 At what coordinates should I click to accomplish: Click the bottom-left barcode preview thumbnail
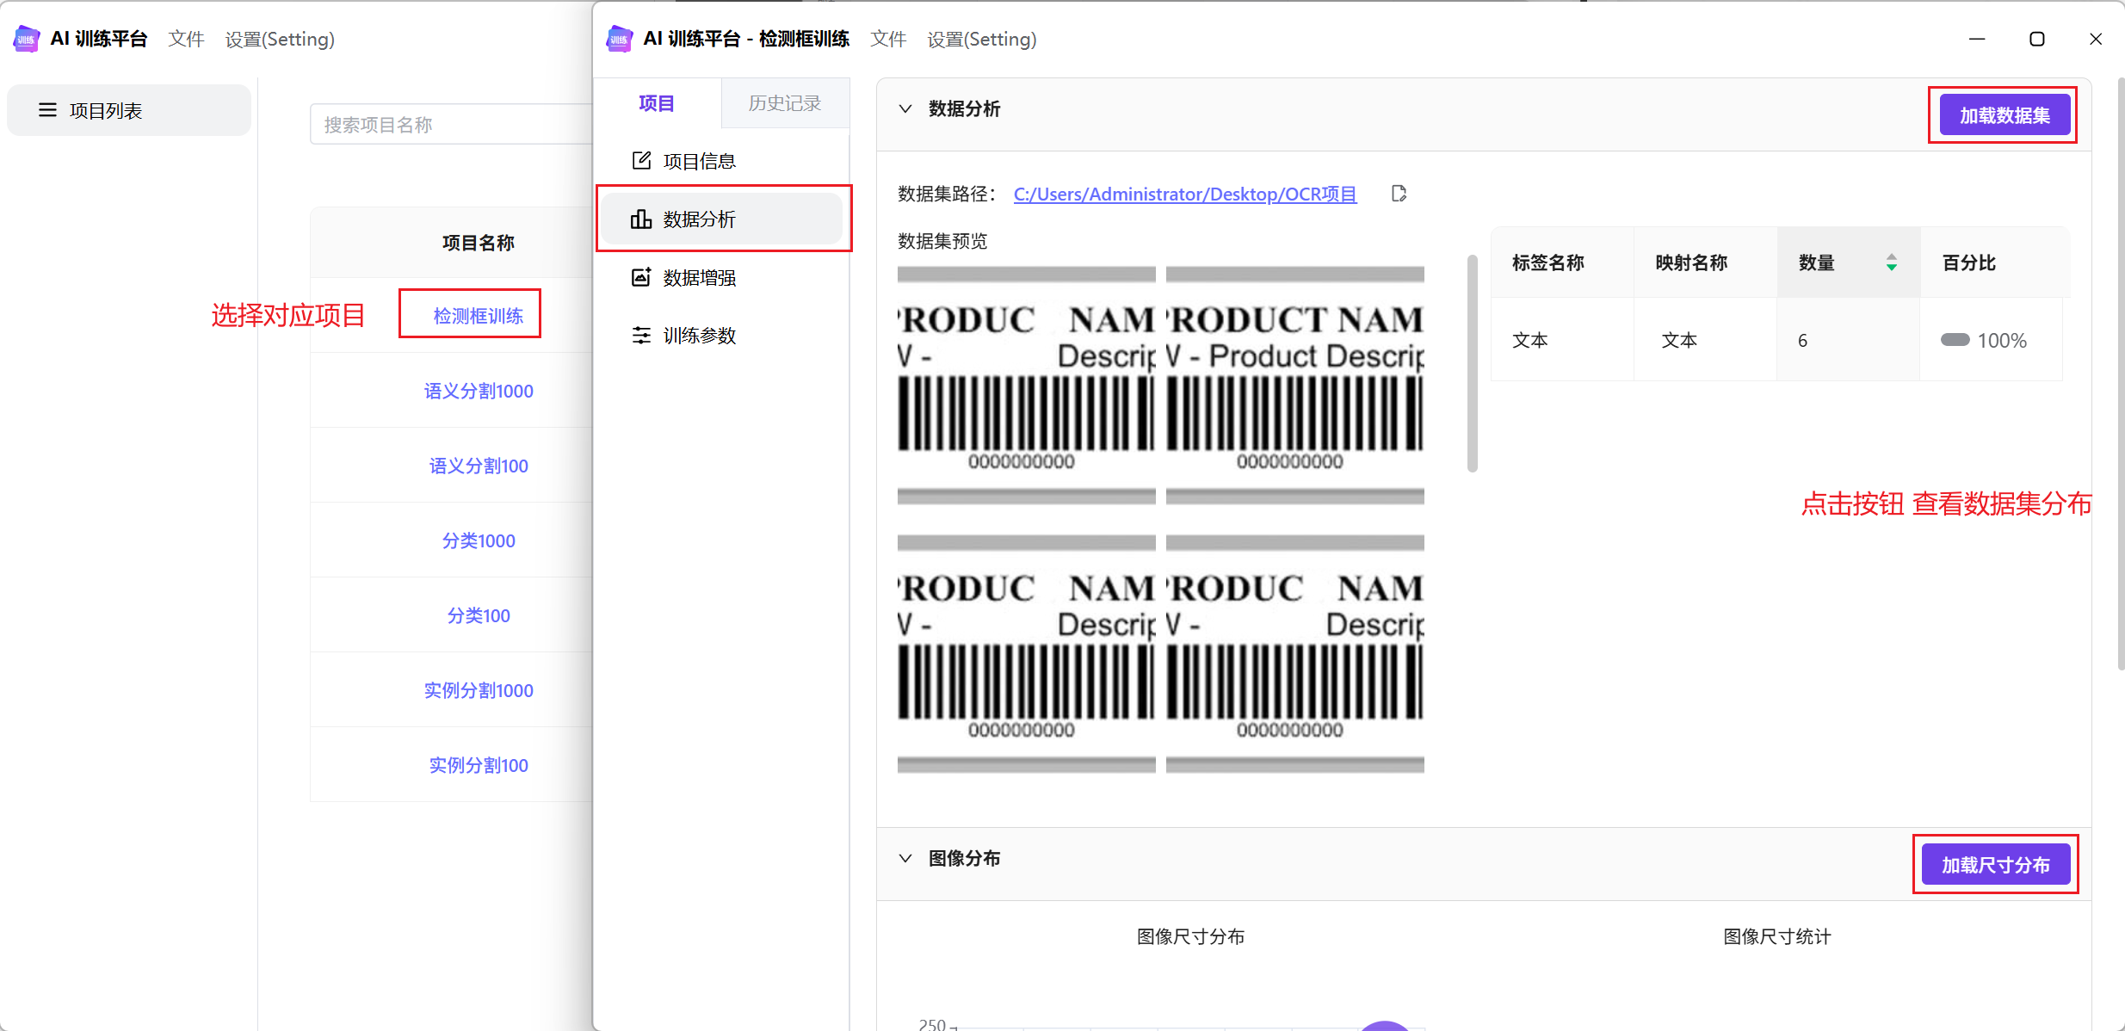[1026, 653]
